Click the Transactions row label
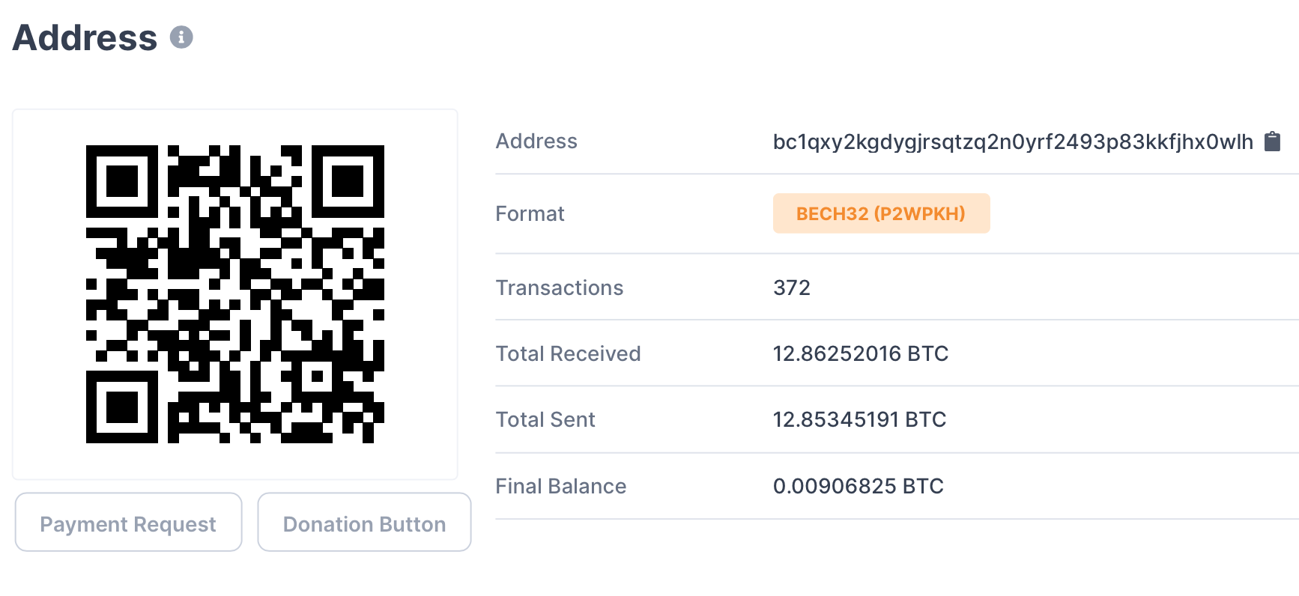 pyautogui.click(x=560, y=288)
